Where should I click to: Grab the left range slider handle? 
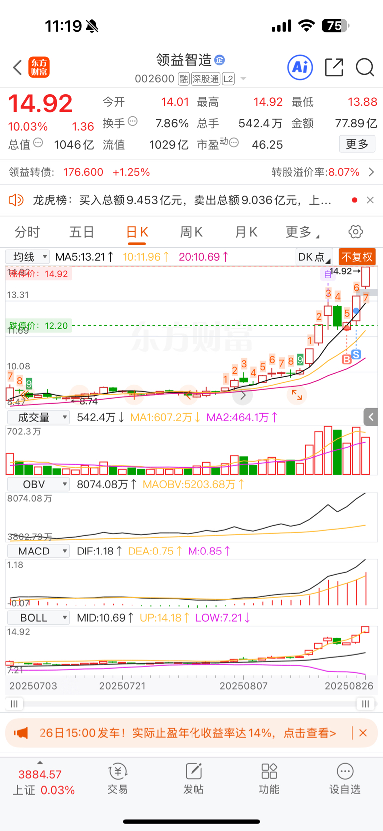[14, 704]
